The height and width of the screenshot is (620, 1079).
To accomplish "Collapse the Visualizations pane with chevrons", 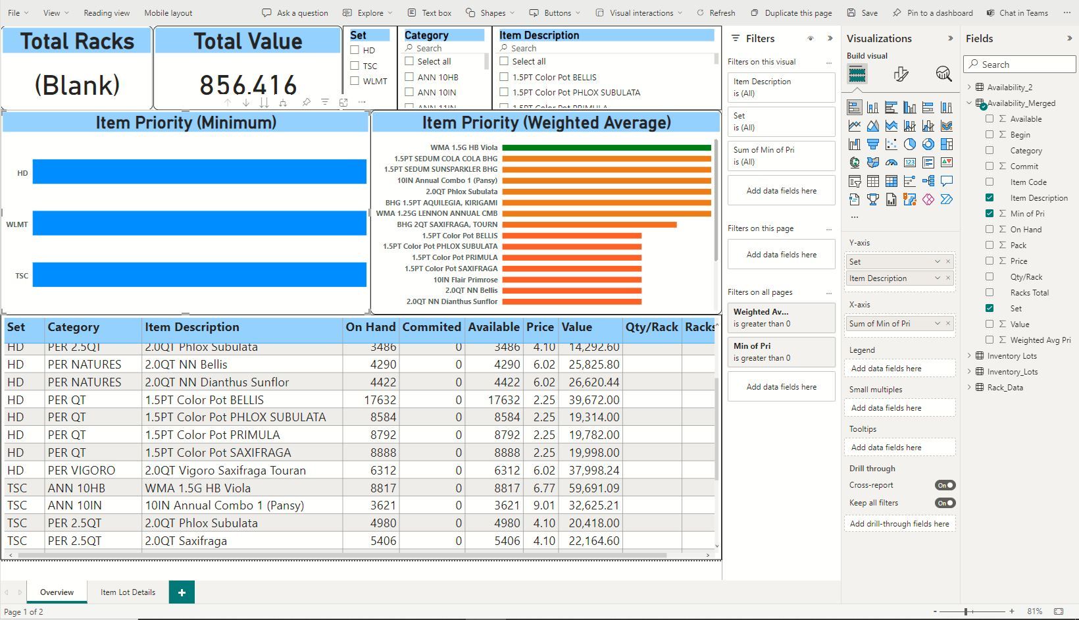I will click(x=950, y=39).
